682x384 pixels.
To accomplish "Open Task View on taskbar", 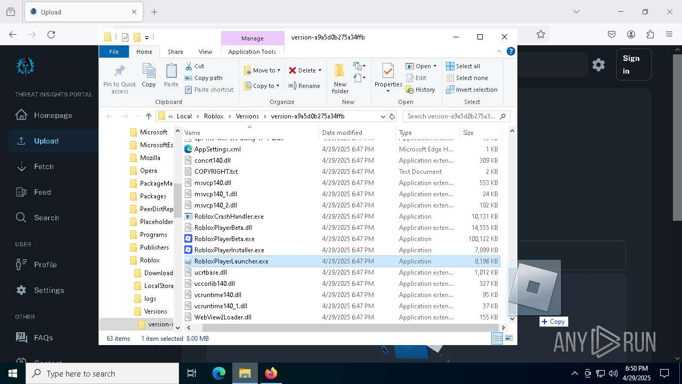I will point(192,373).
